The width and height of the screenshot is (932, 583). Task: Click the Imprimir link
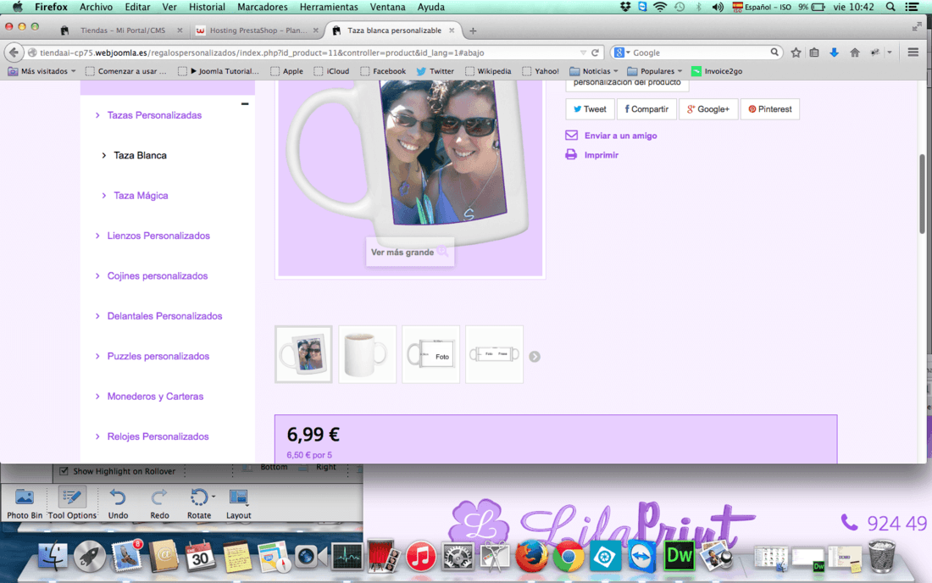pos(601,155)
